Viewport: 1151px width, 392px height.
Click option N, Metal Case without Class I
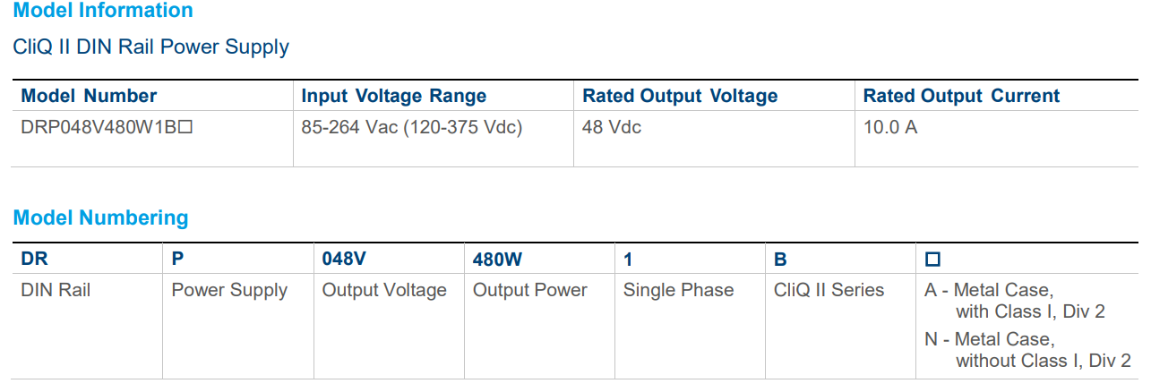[x=1026, y=350]
